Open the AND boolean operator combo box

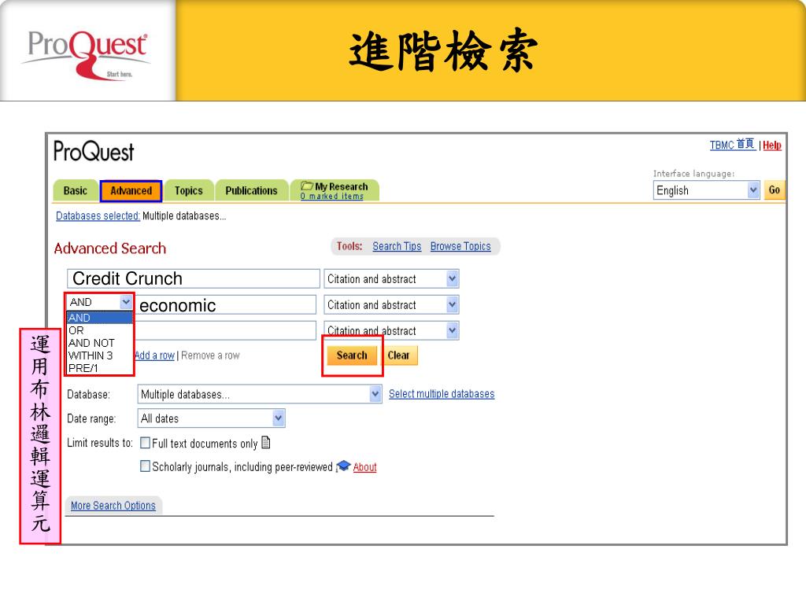pos(100,302)
